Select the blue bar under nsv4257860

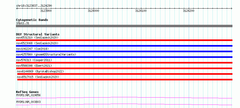[x=124, y=57]
